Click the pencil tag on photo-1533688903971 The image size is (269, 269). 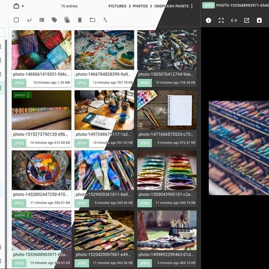(x=19, y=215)
